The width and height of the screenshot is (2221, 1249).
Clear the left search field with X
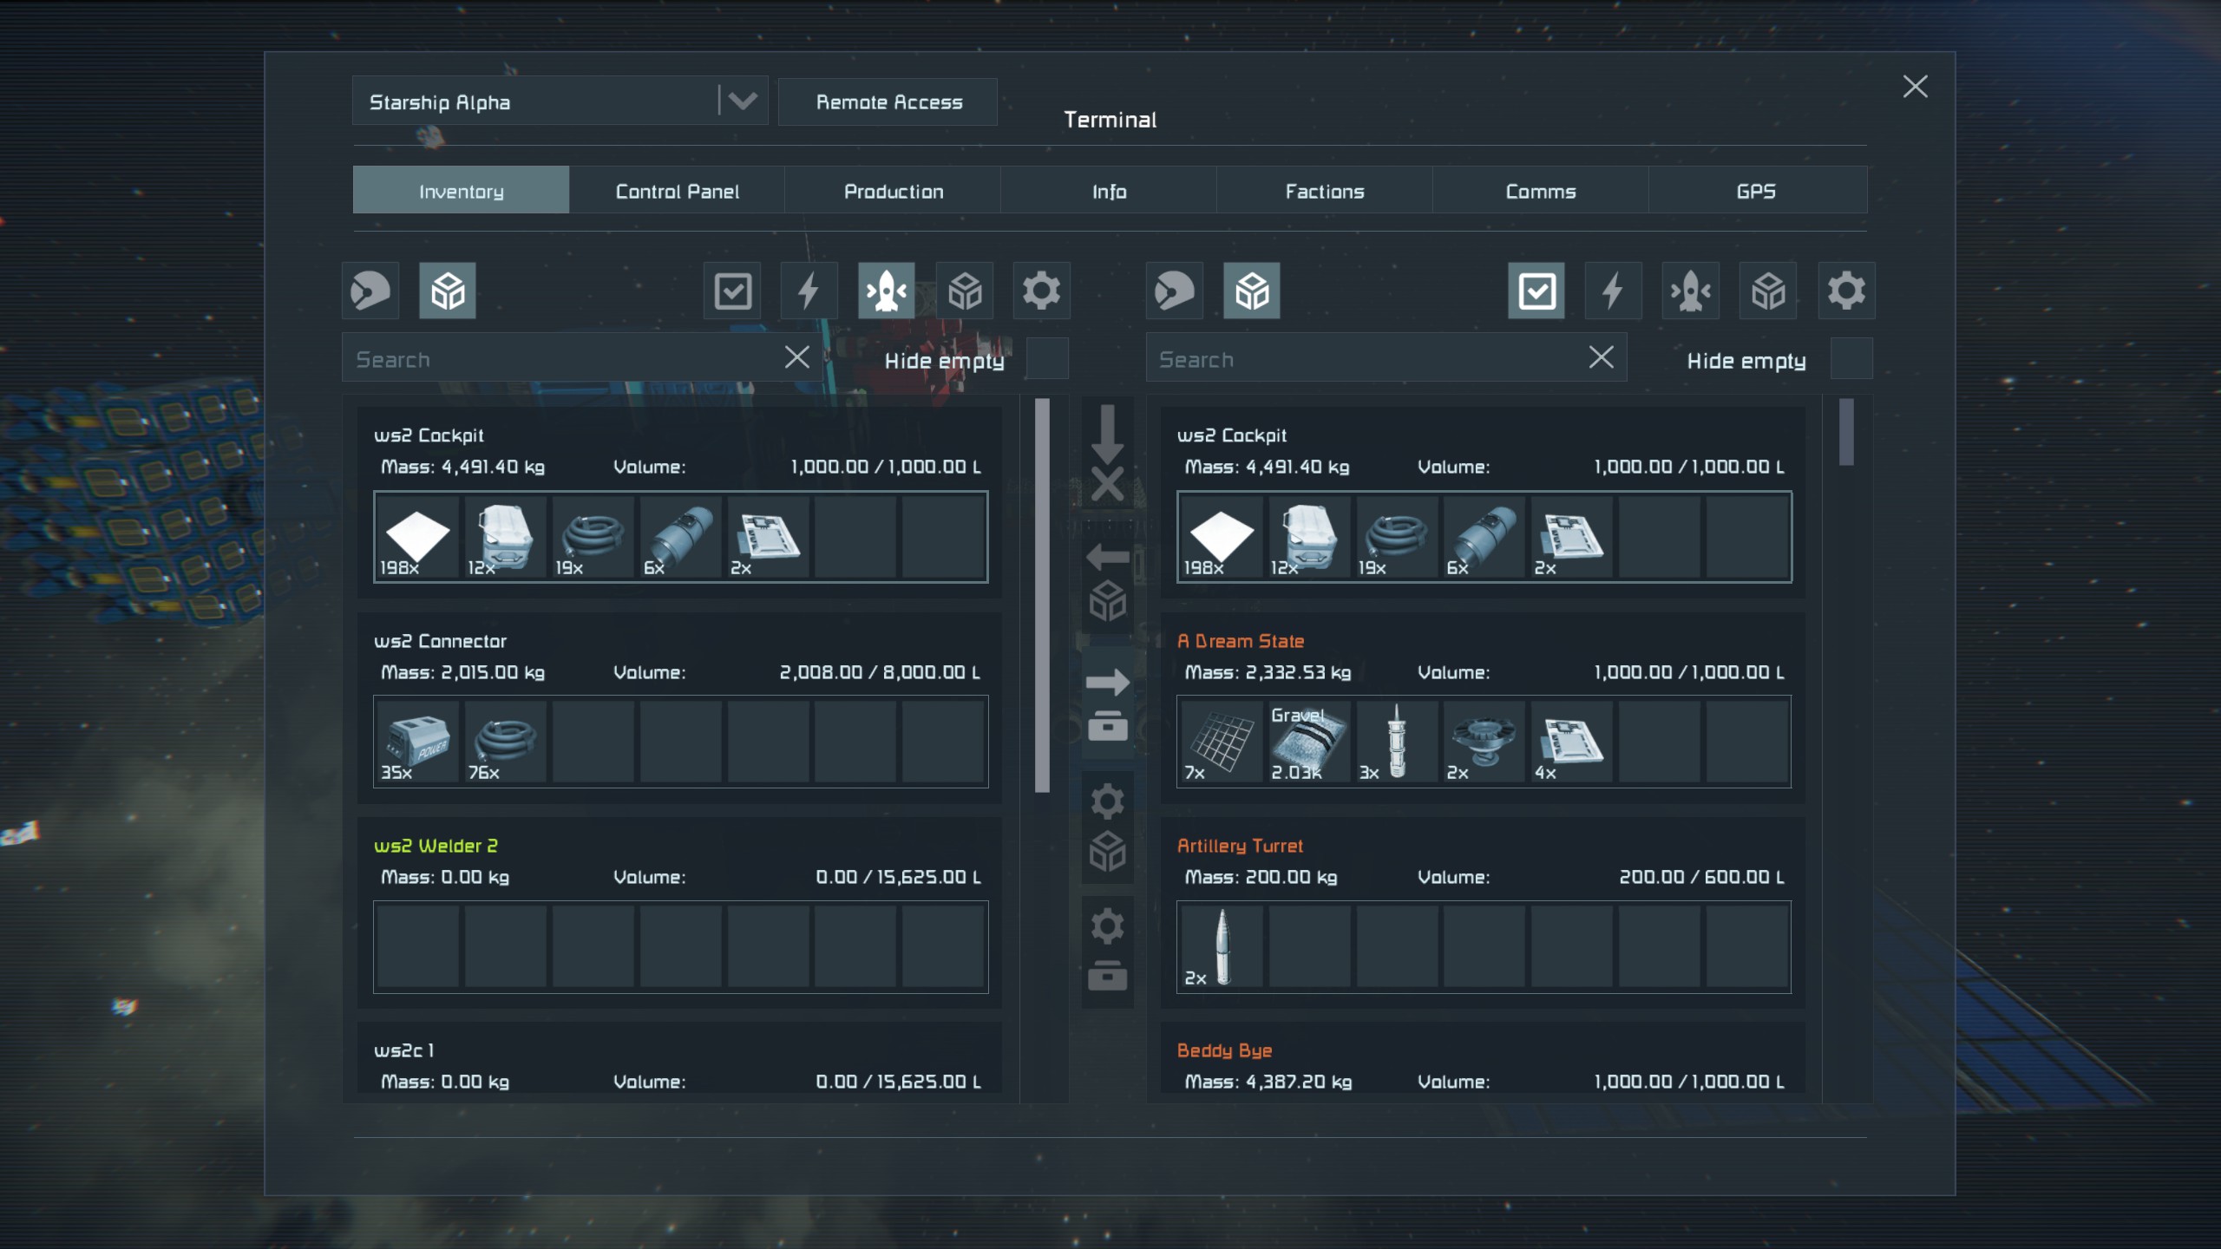pos(796,357)
